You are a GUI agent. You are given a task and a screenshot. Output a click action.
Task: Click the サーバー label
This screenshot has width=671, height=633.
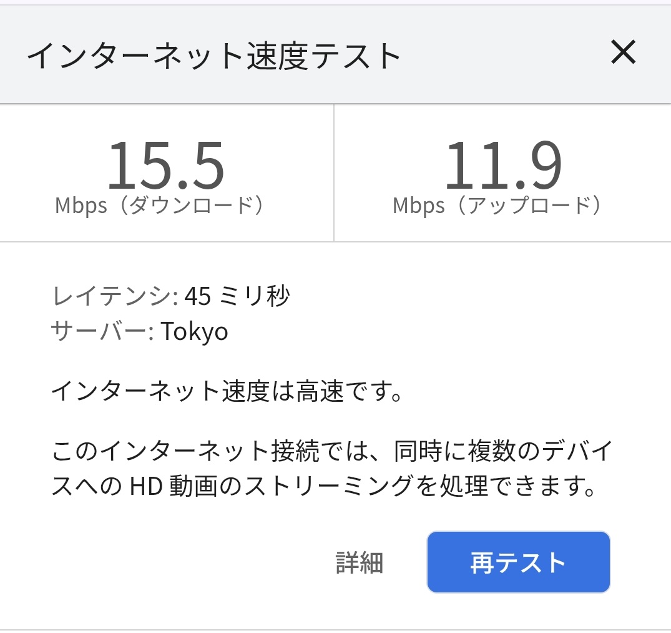pos(101,332)
